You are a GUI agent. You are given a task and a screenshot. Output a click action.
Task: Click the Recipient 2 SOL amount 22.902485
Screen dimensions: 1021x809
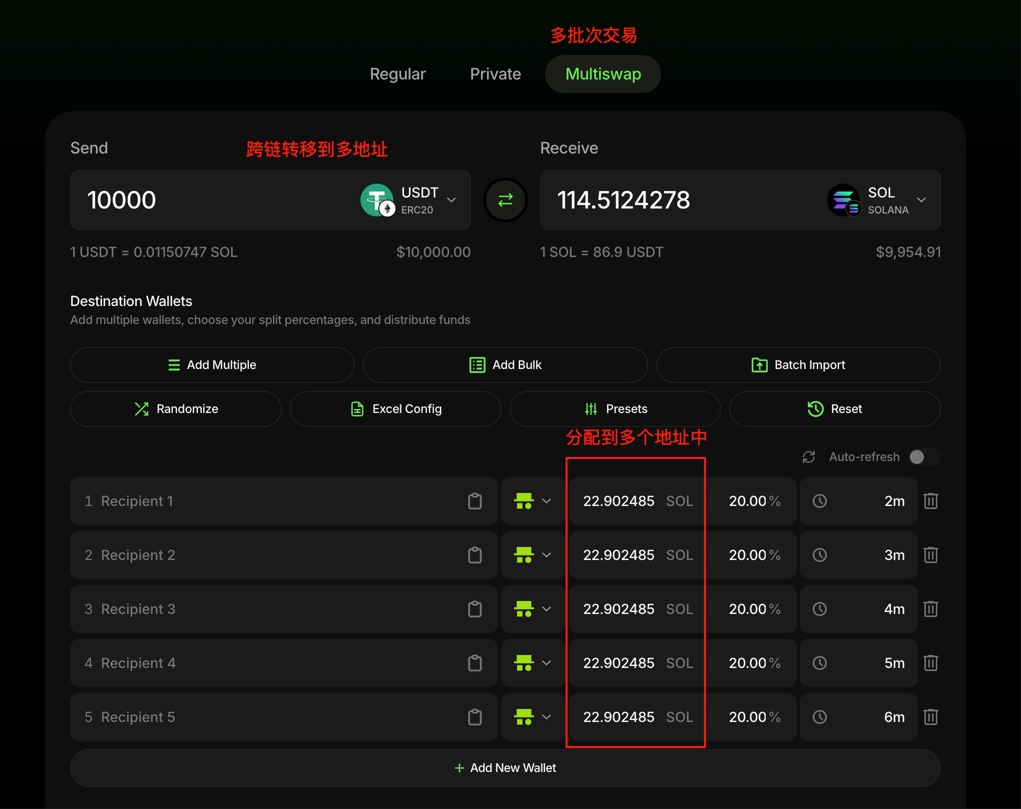coord(619,555)
